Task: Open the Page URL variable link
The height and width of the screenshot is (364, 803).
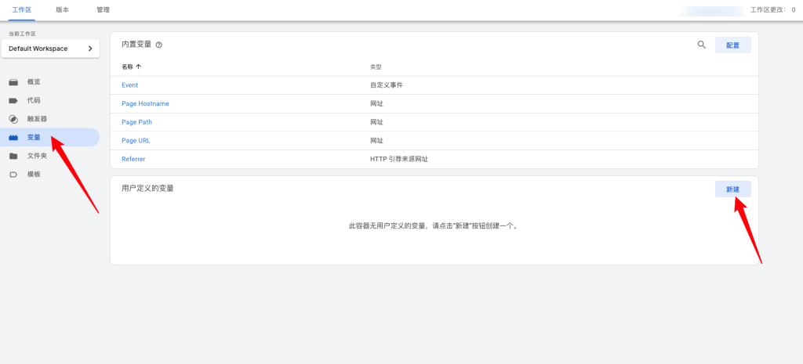Action: pos(136,141)
